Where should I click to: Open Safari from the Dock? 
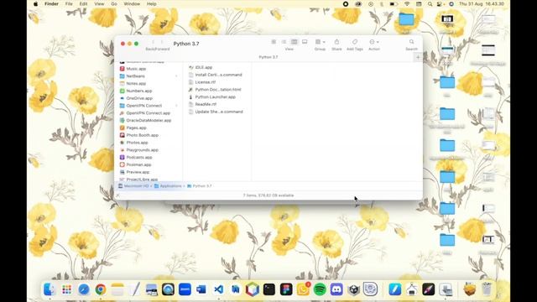pyautogui.click(x=84, y=289)
